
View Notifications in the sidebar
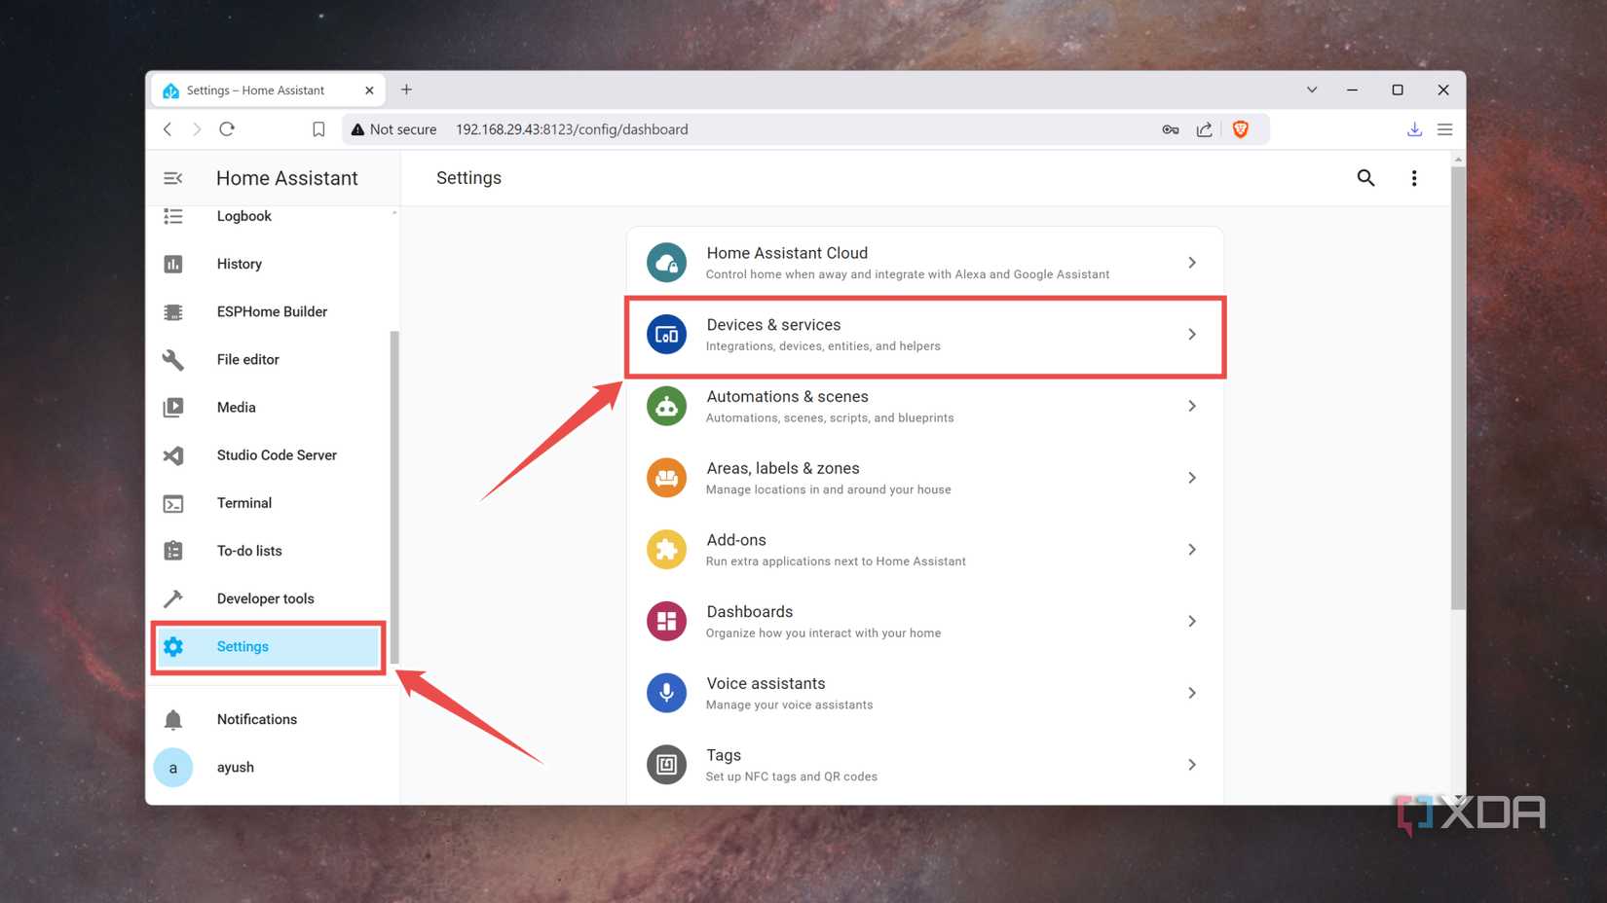point(256,718)
